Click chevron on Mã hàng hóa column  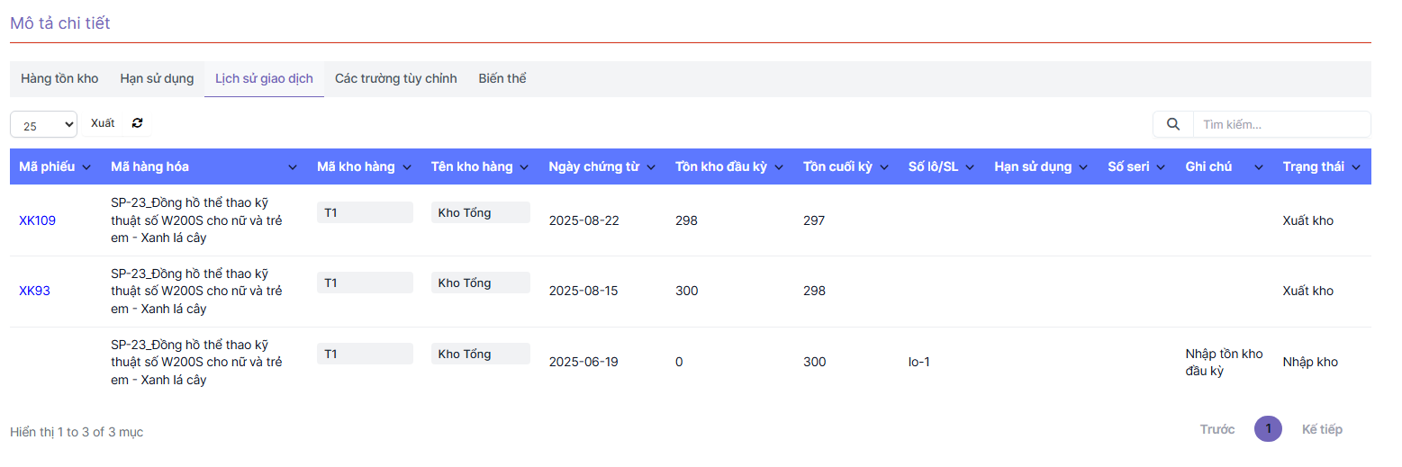coord(293,167)
